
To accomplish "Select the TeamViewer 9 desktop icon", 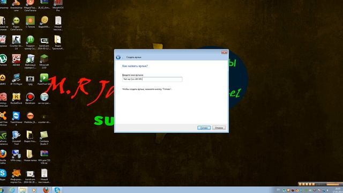I will pyautogui.click(x=16, y=118).
